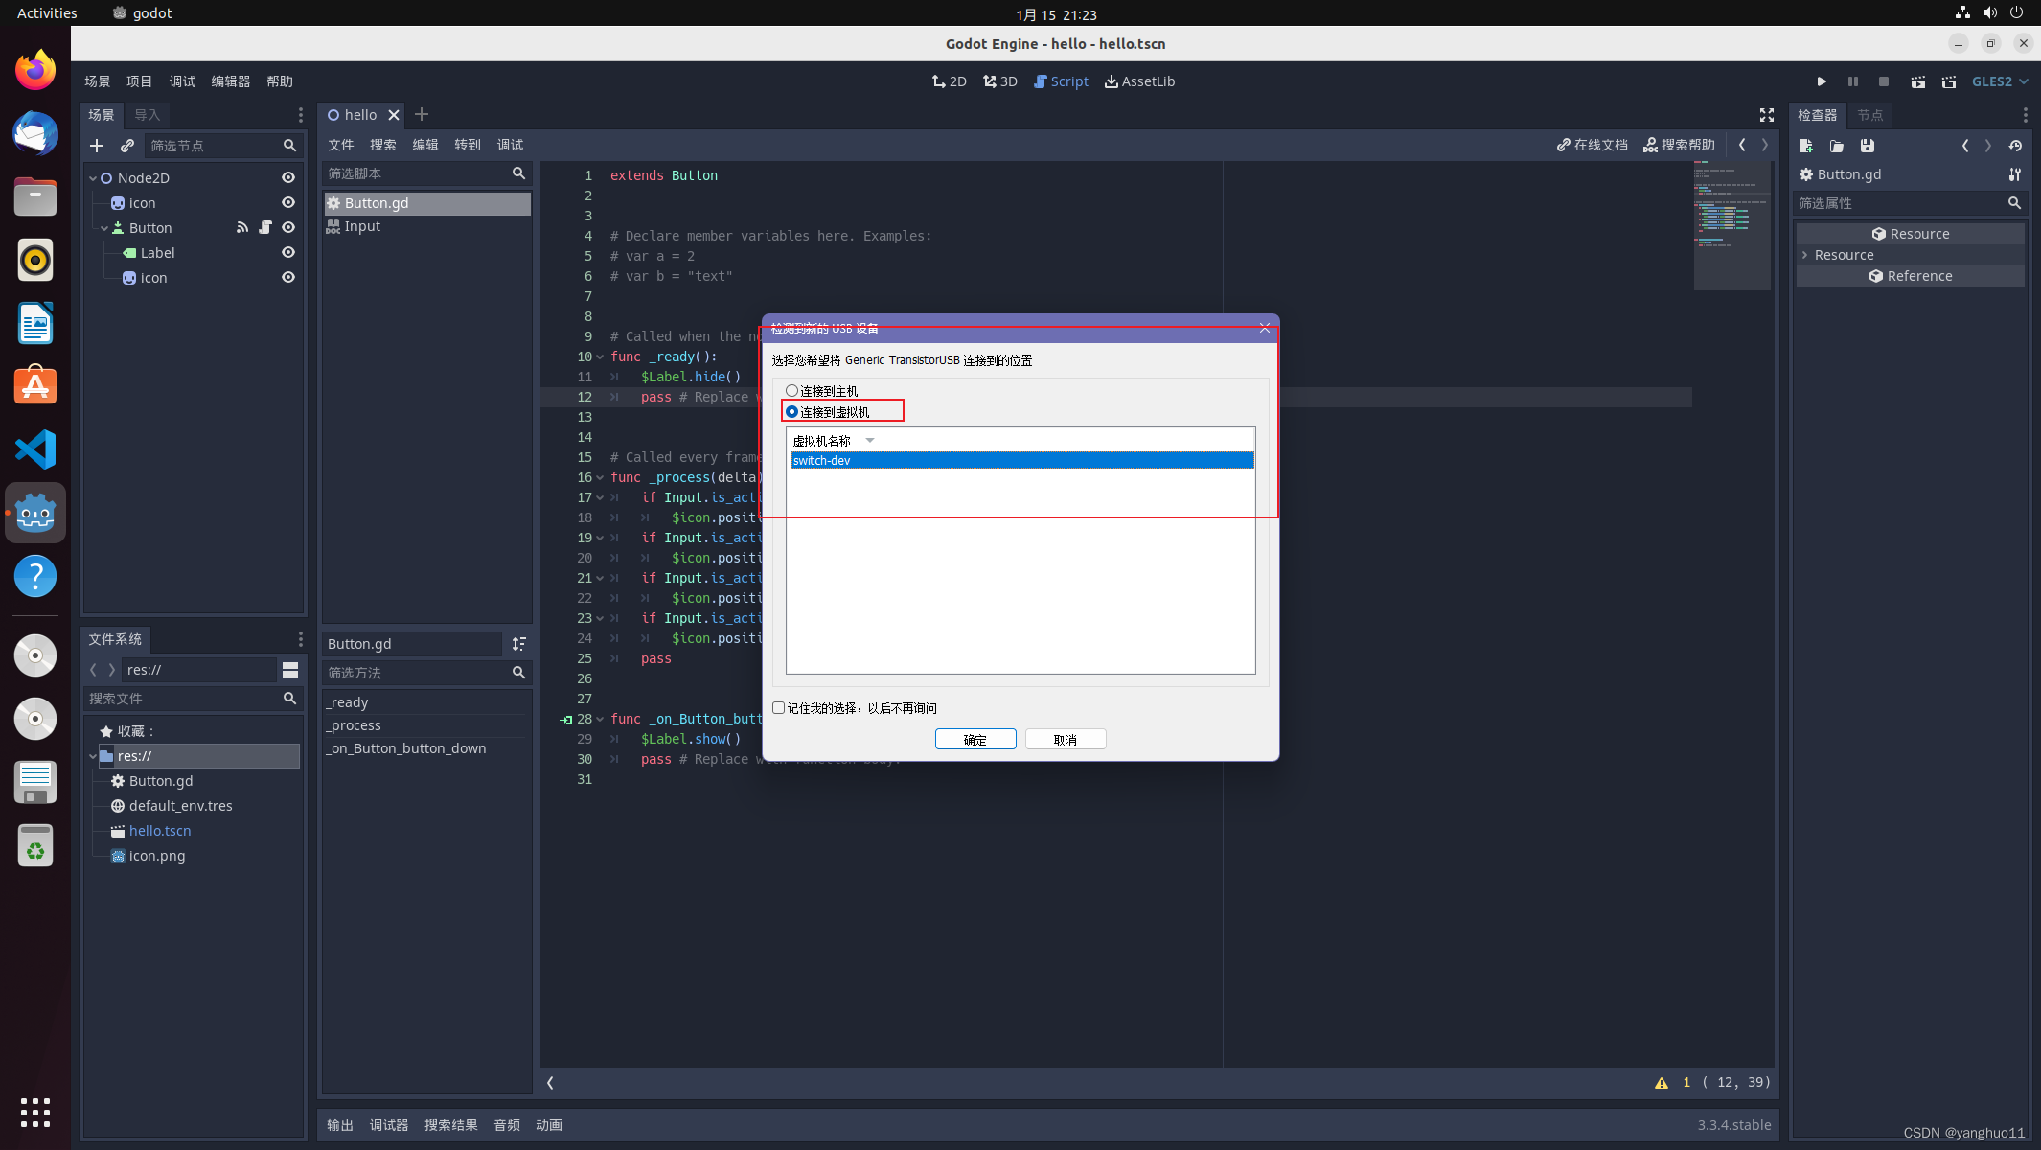Open online documentation link

click(x=1593, y=145)
